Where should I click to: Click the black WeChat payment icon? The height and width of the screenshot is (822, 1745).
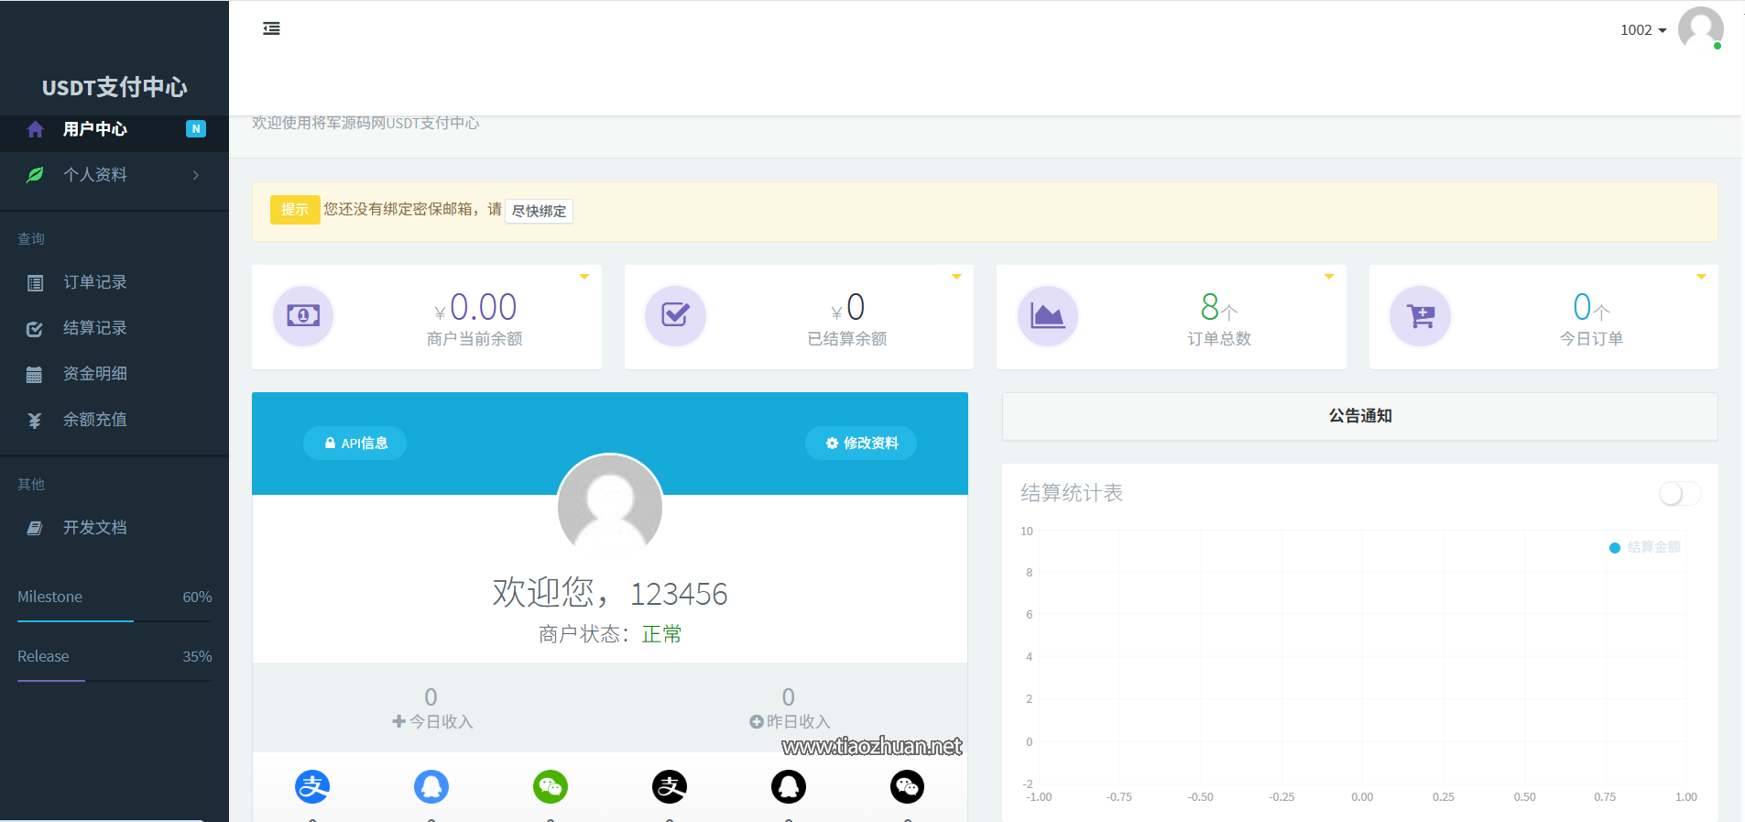pyautogui.click(x=907, y=786)
